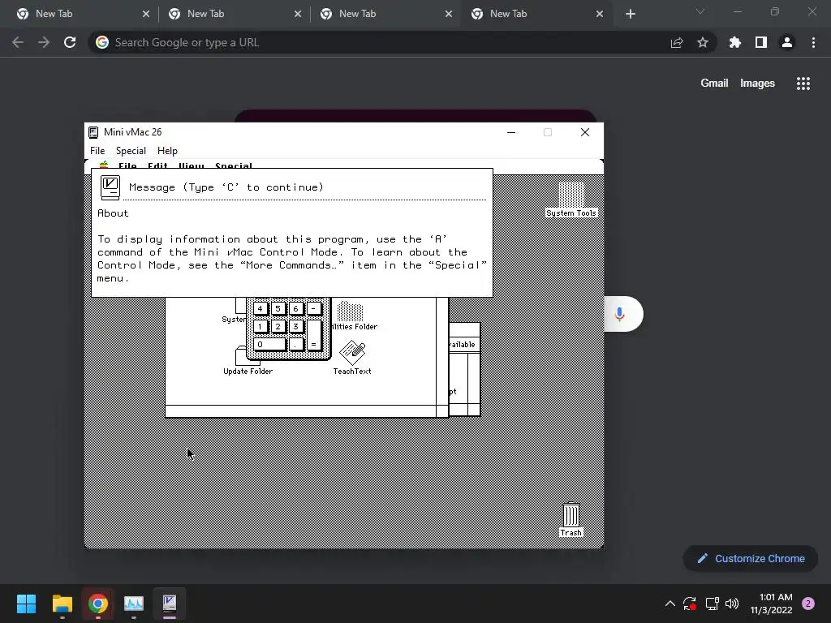Open the TeachText application icon
Screen dimensions: 831x623
pyautogui.click(x=352, y=358)
